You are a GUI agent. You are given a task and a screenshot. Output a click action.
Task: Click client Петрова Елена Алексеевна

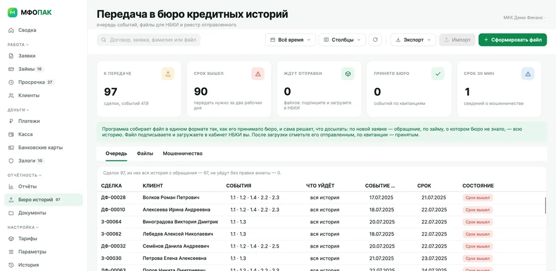click(175, 258)
